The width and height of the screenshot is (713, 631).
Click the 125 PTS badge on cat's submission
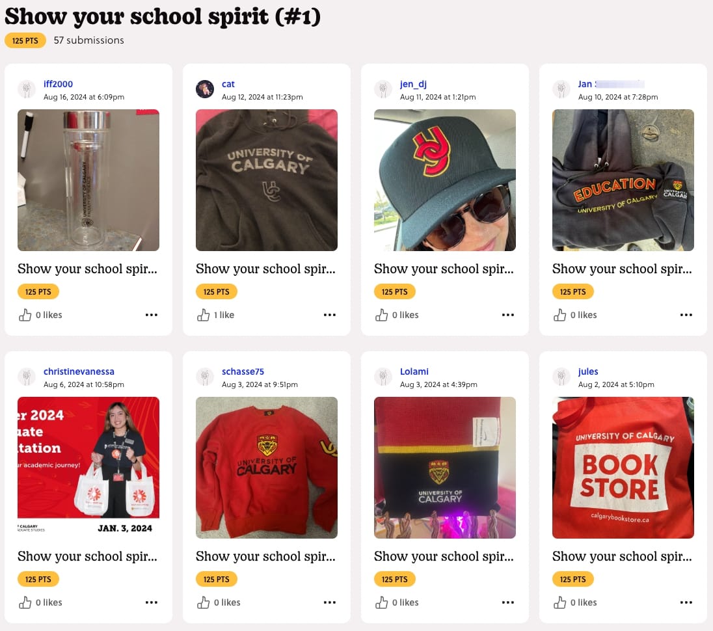pyautogui.click(x=217, y=291)
